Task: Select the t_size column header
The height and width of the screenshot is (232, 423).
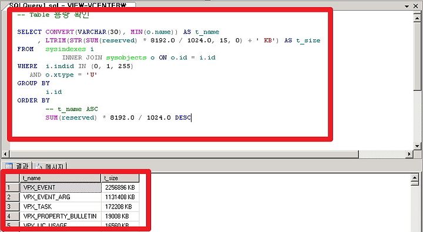Action: 120,178
